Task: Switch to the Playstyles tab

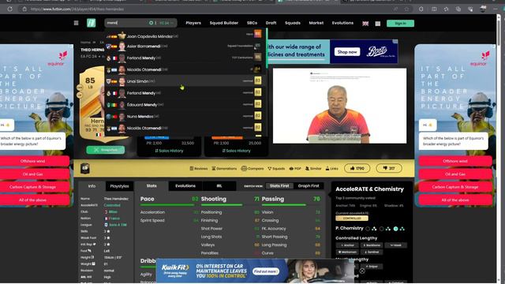Action: pos(119,186)
